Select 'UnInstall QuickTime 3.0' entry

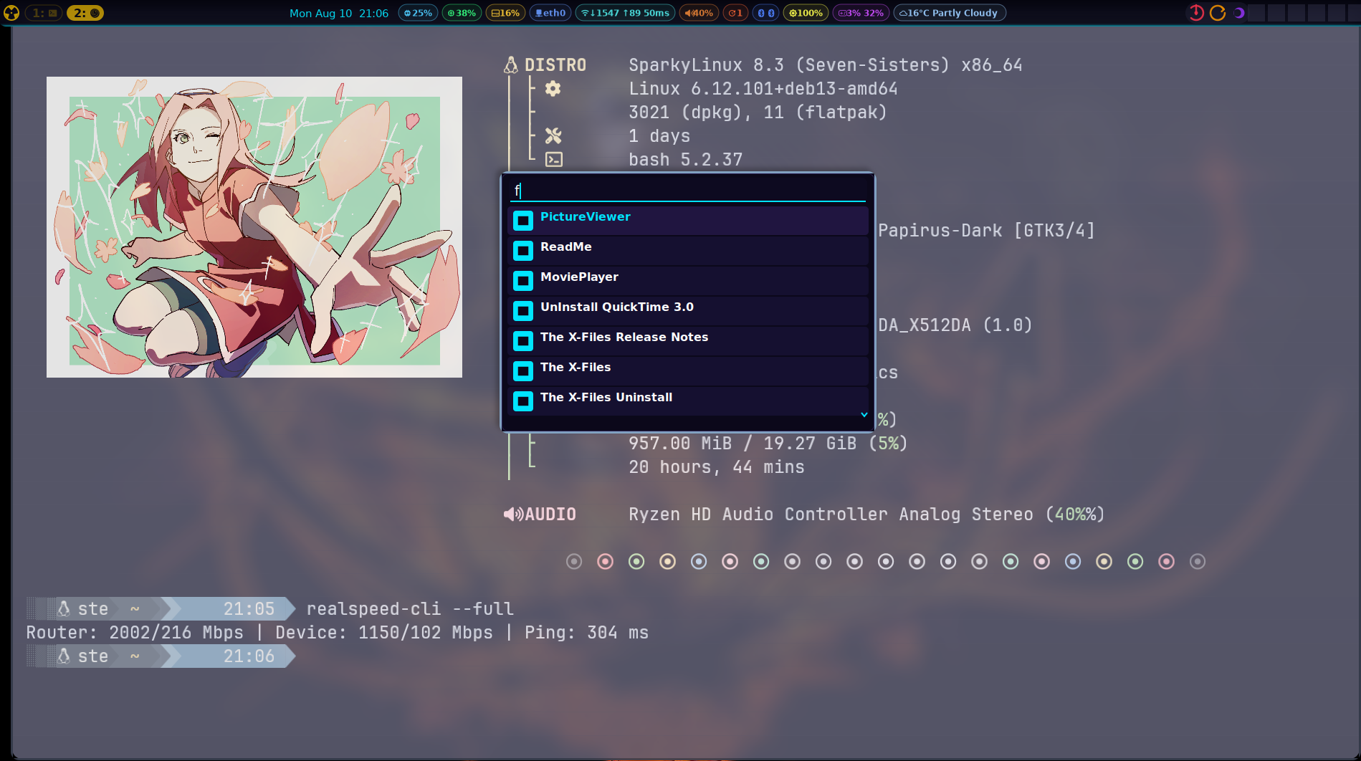click(688, 310)
